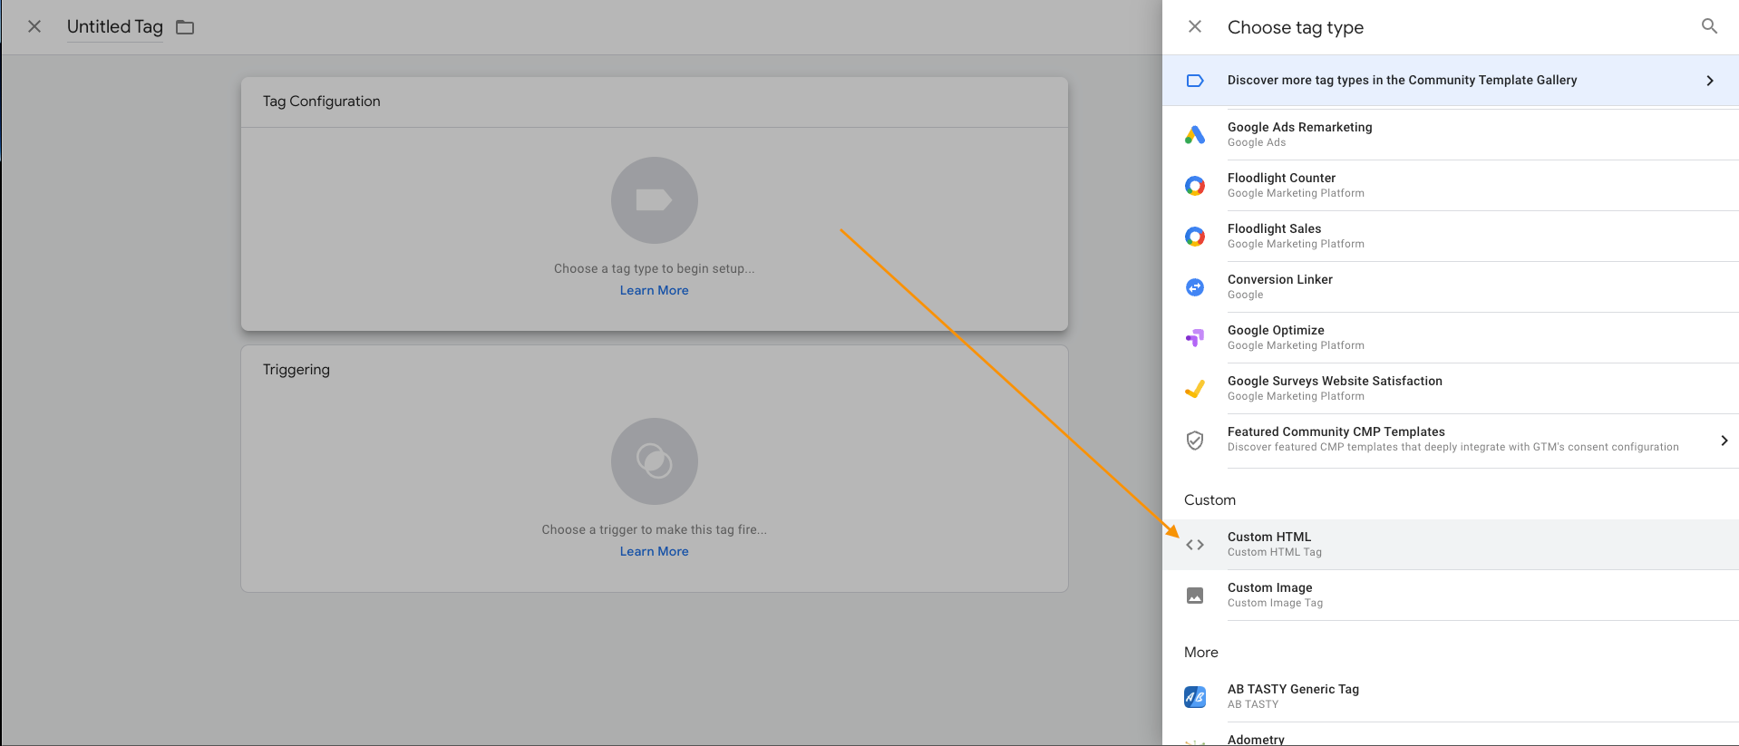Choose the Google Optimize icon
Image resolution: width=1739 pixels, height=746 pixels.
click(1195, 338)
